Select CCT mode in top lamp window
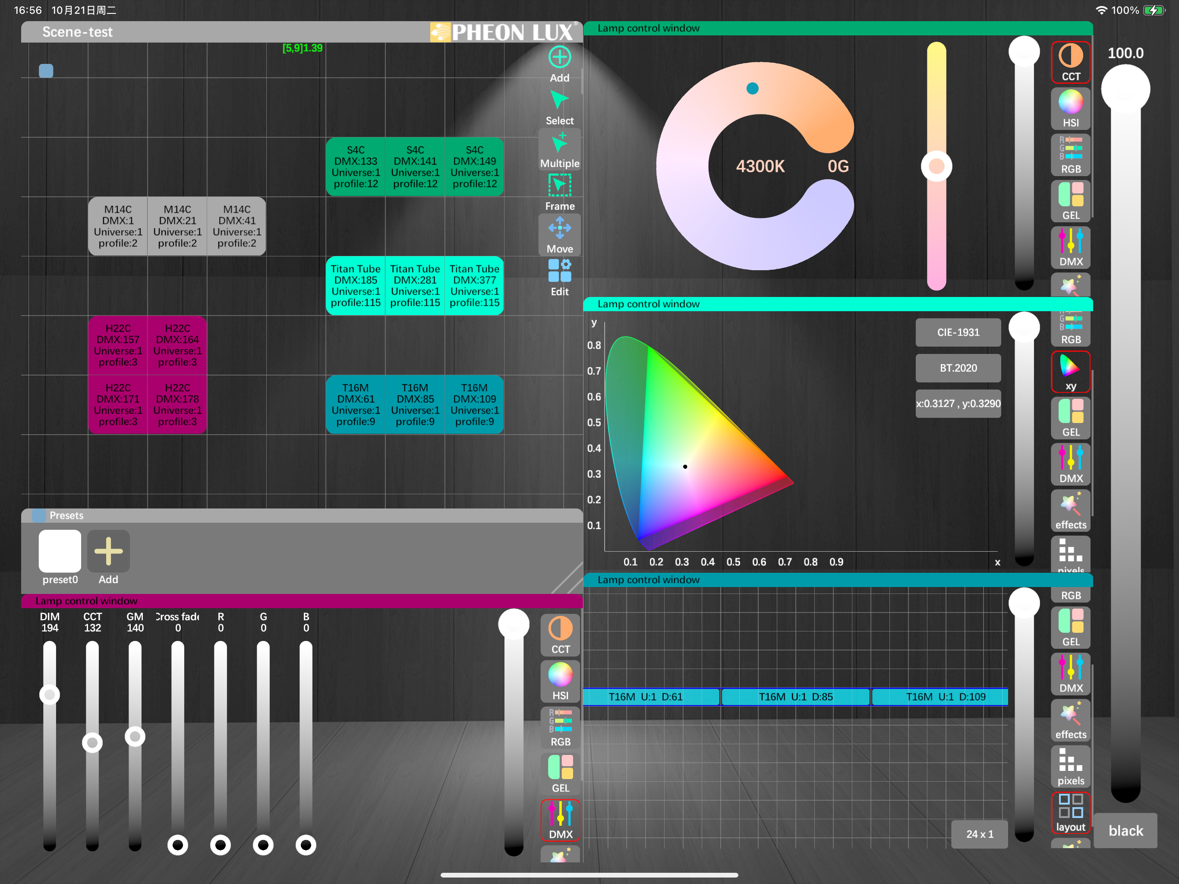This screenshot has height=884, width=1179. pos(1070,63)
